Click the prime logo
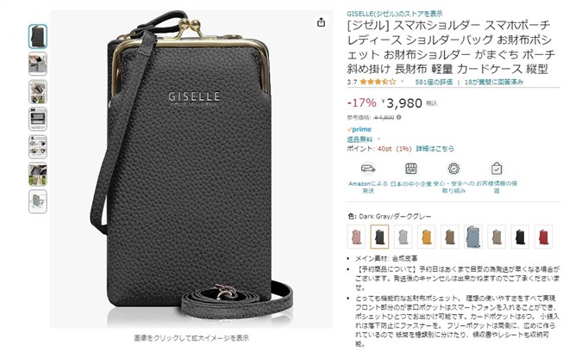The image size is (569, 351). pos(360,129)
